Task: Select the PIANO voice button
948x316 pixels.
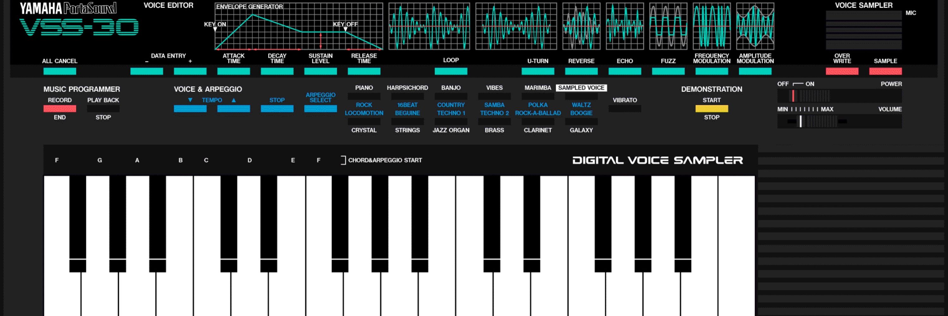Action: point(364,96)
